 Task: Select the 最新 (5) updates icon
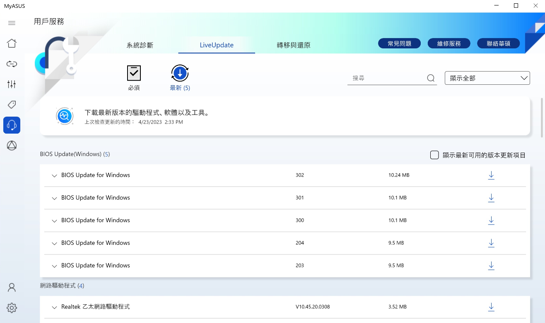180,73
